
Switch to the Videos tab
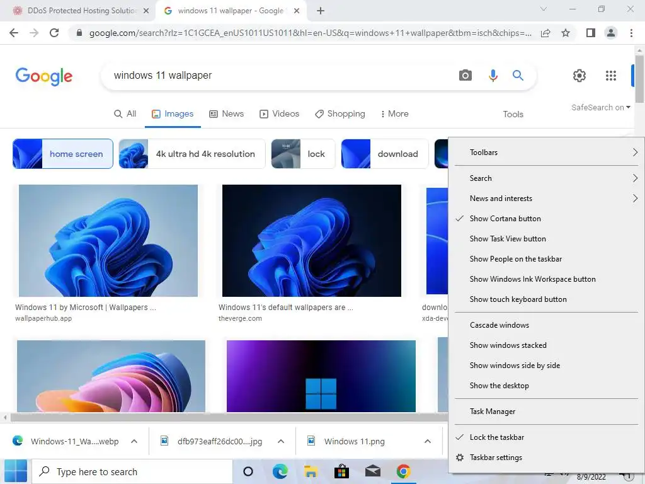[x=279, y=114]
